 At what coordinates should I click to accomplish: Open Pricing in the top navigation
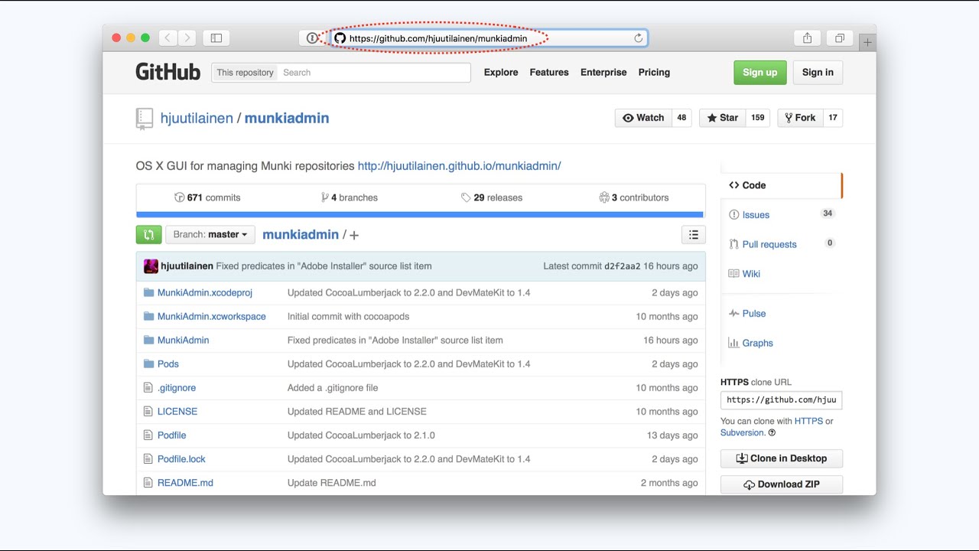point(654,72)
